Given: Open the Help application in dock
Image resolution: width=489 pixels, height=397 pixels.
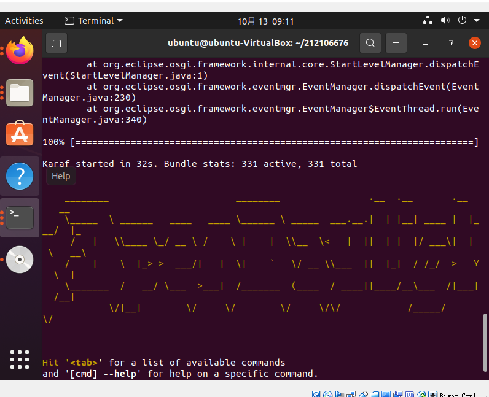Looking at the screenshot, I should tap(20, 176).
